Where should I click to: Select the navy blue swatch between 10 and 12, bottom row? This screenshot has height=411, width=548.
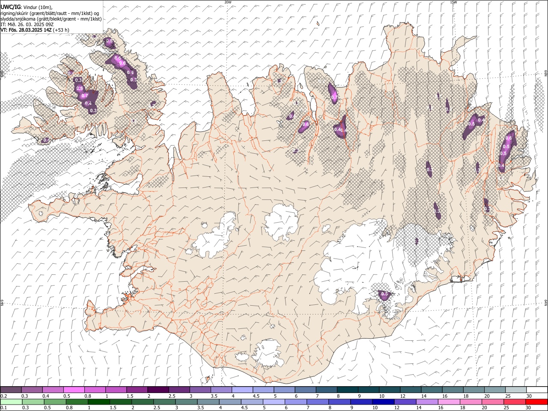pyautogui.click(x=383, y=402)
